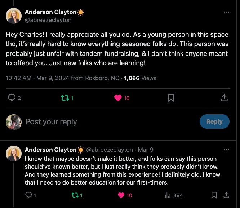Click the blue Reply button

[x=214, y=121]
